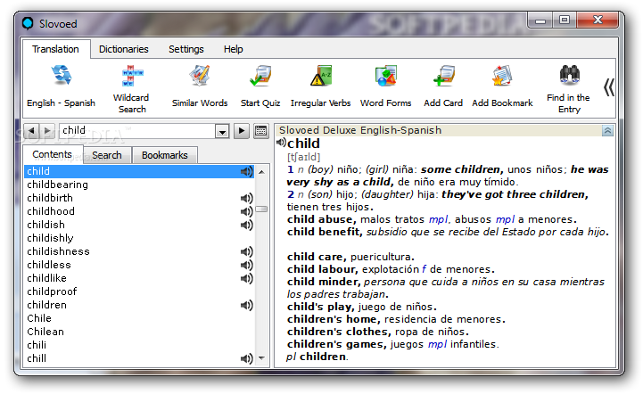The image size is (643, 394).
Task: Open the Translation tab
Action: (56, 49)
